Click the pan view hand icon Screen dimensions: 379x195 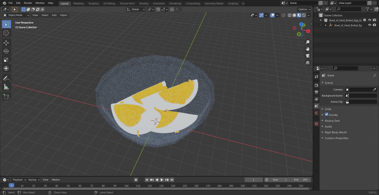tap(307, 49)
